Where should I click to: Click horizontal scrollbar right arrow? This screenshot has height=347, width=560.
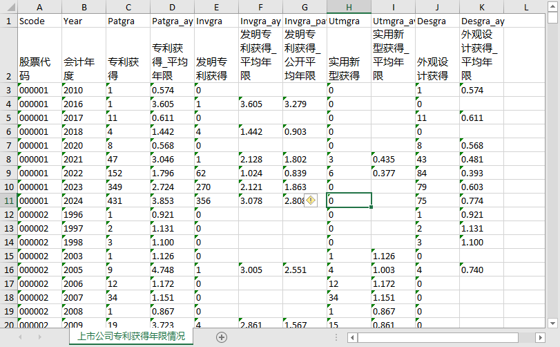pos(541,337)
